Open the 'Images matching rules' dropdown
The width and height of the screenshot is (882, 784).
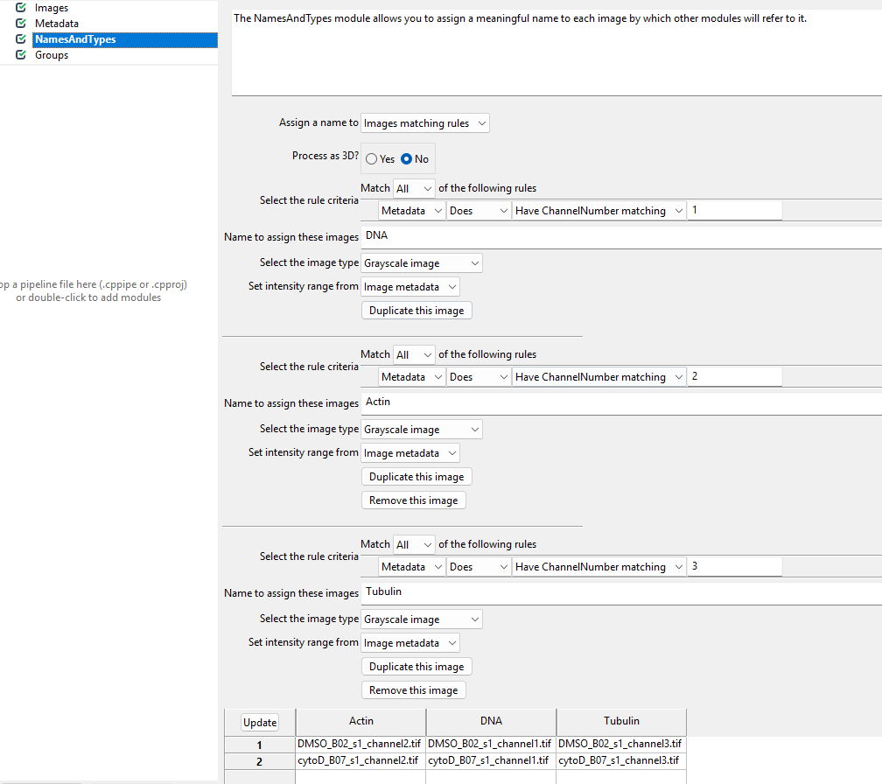pos(424,122)
